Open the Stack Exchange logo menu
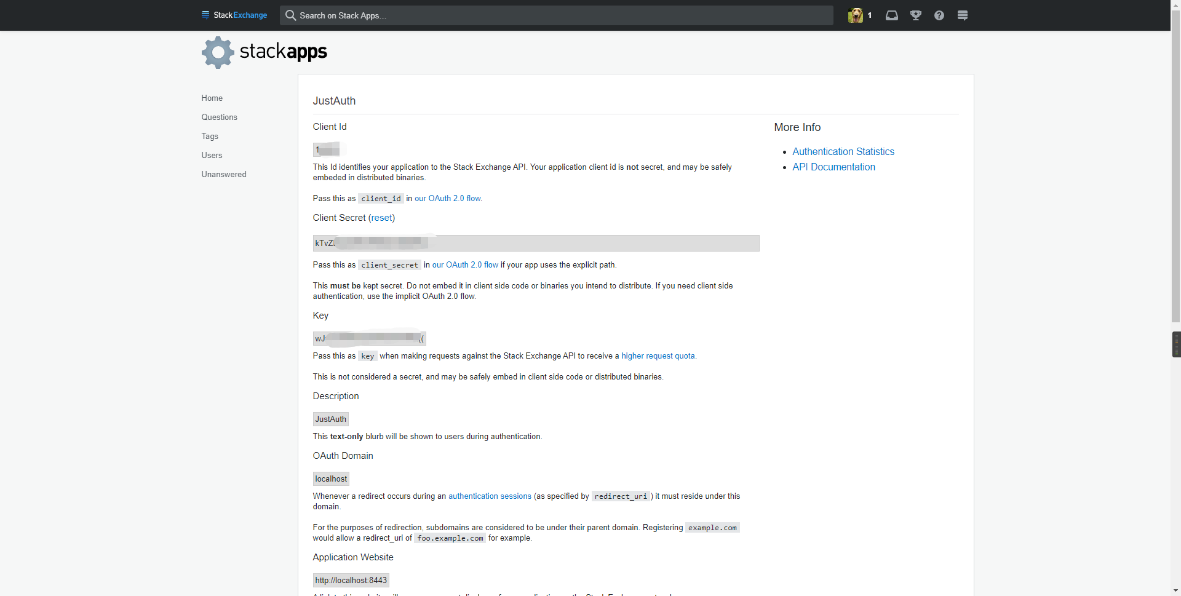Image resolution: width=1181 pixels, height=596 pixels. [234, 15]
